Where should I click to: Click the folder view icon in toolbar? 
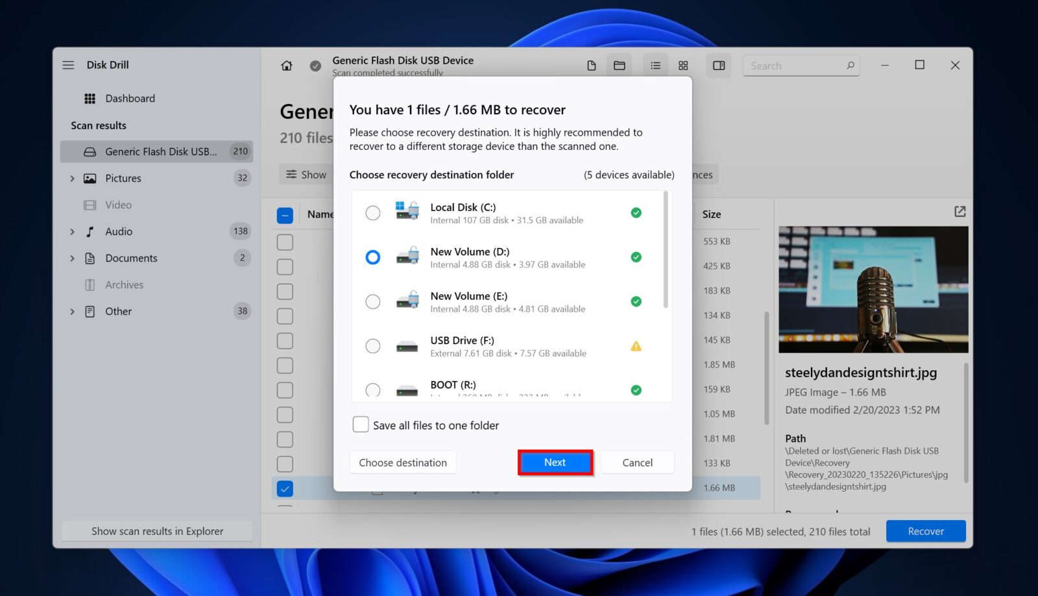[x=619, y=65]
